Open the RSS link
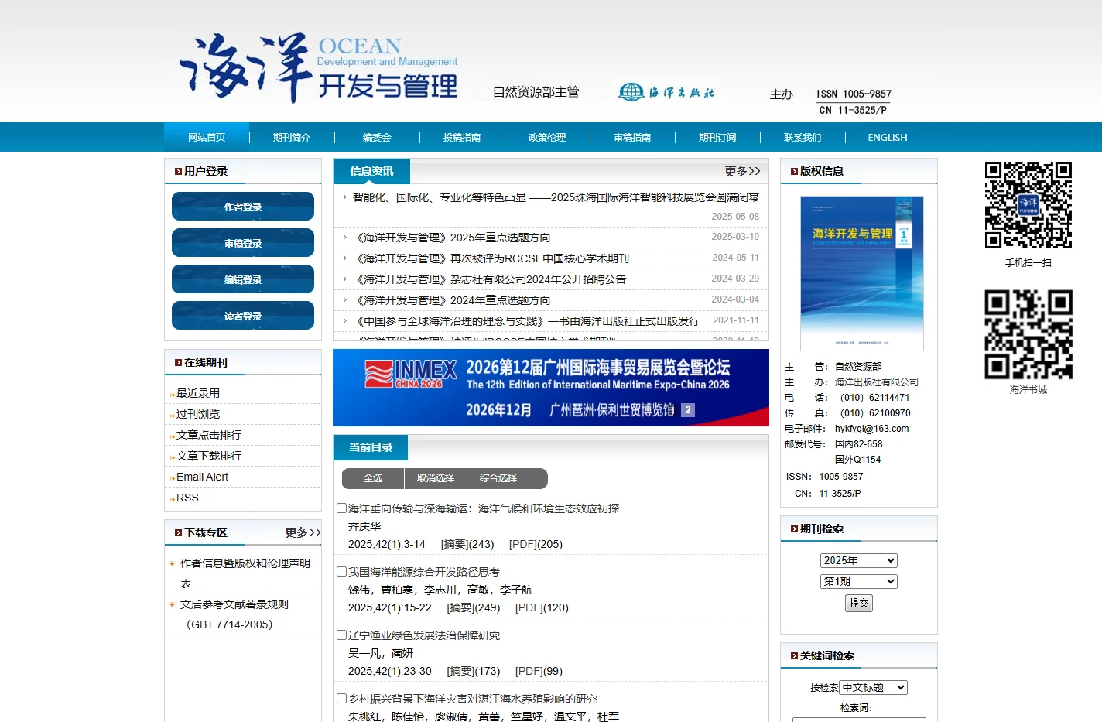This screenshot has height=722, width=1102. pos(187,498)
